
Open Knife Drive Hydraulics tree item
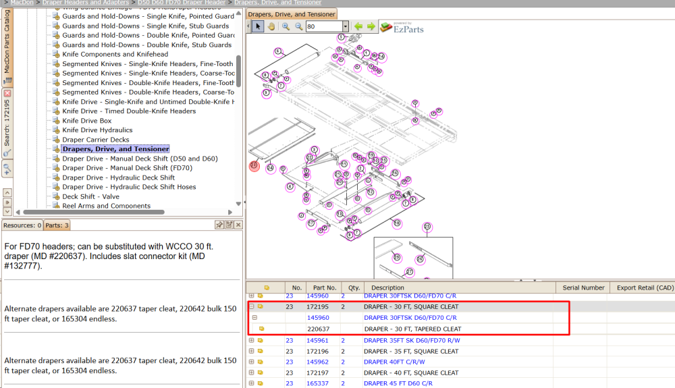click(x=97, y=130)
